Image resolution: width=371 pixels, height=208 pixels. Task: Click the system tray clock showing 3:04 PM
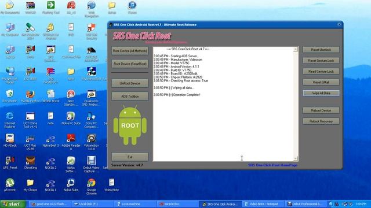pos(361,204)
